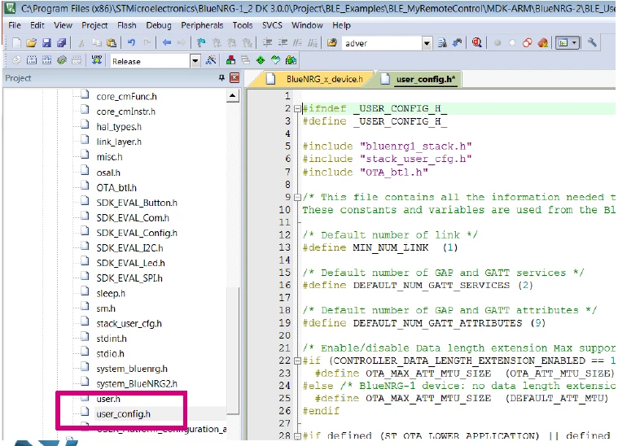Select SDK_EVAL_Button.h in project tree
Screen dimensions: 618x446
point(136,203)
